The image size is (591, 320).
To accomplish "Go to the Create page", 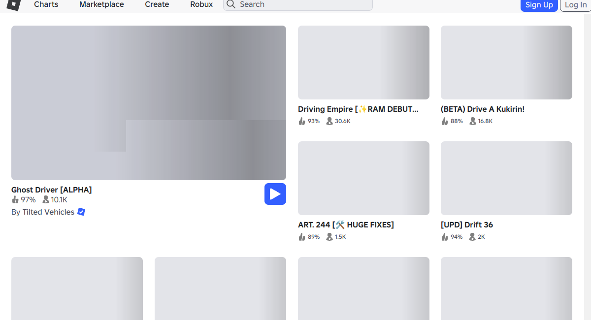I will 157,4.
